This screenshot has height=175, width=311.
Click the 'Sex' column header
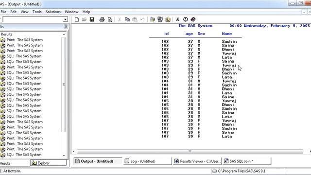click(201, 34)
